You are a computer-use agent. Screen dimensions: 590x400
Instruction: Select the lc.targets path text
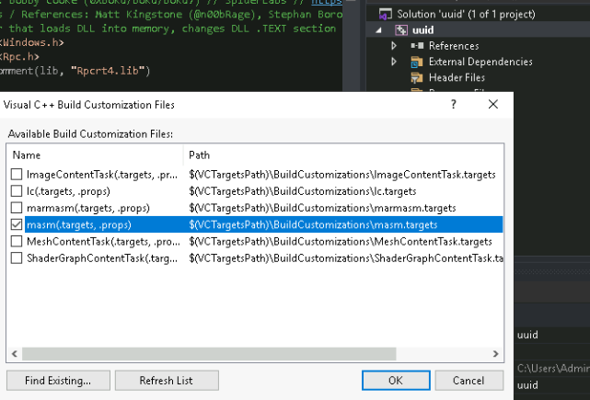pyautogui.click(x=303, y=191)
